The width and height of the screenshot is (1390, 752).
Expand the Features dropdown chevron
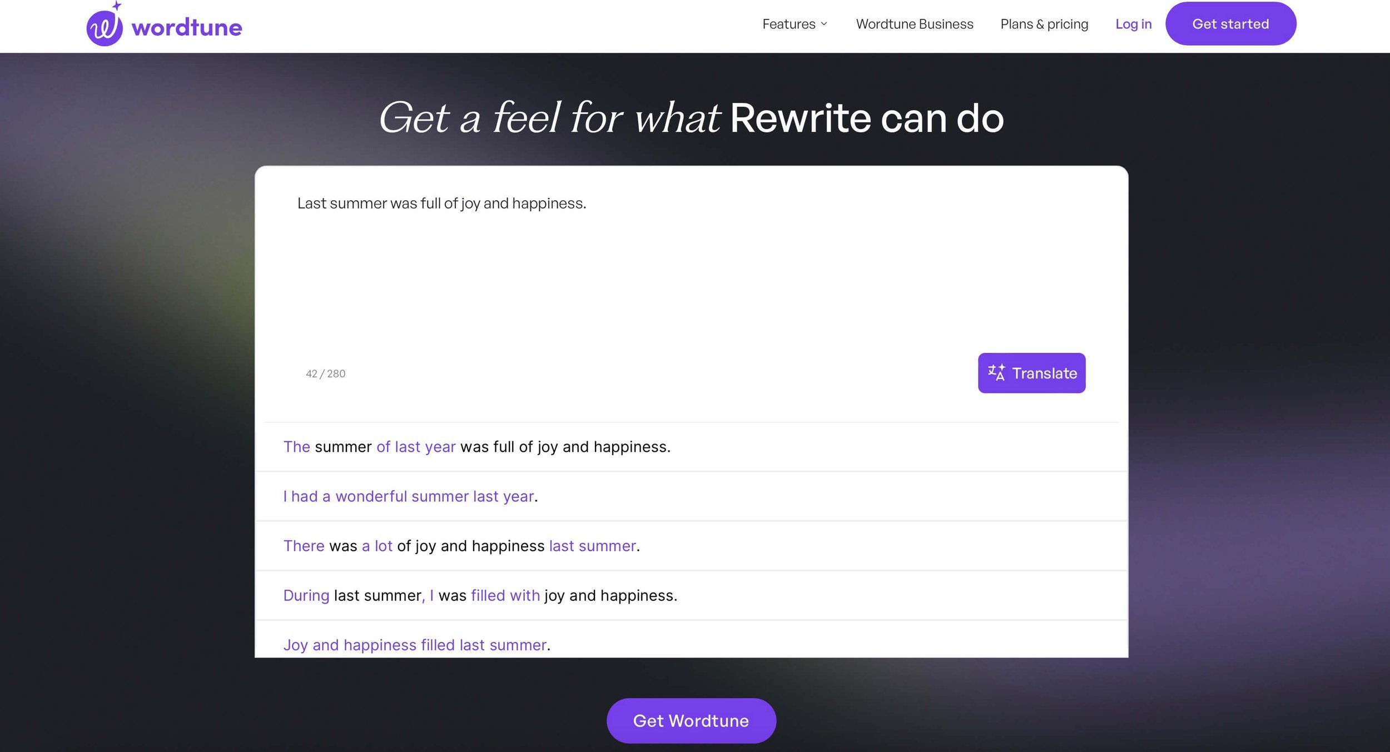(824, 24)
